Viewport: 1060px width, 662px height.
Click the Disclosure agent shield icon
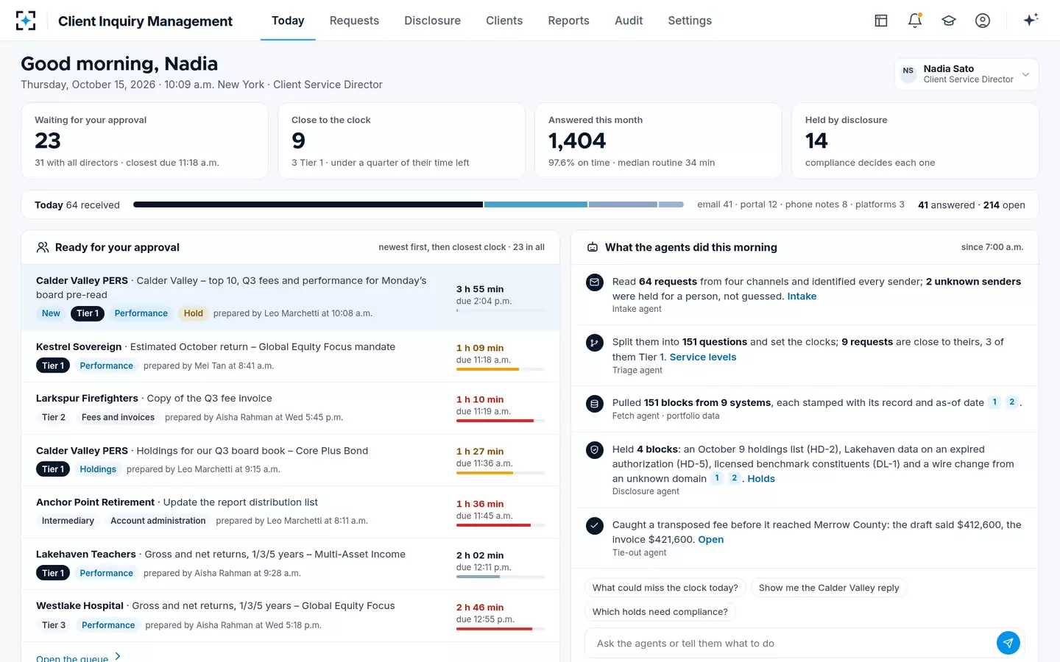click(x=595, y=450)
